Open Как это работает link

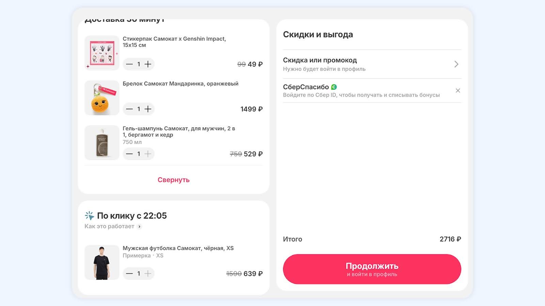tap(109, 226)
